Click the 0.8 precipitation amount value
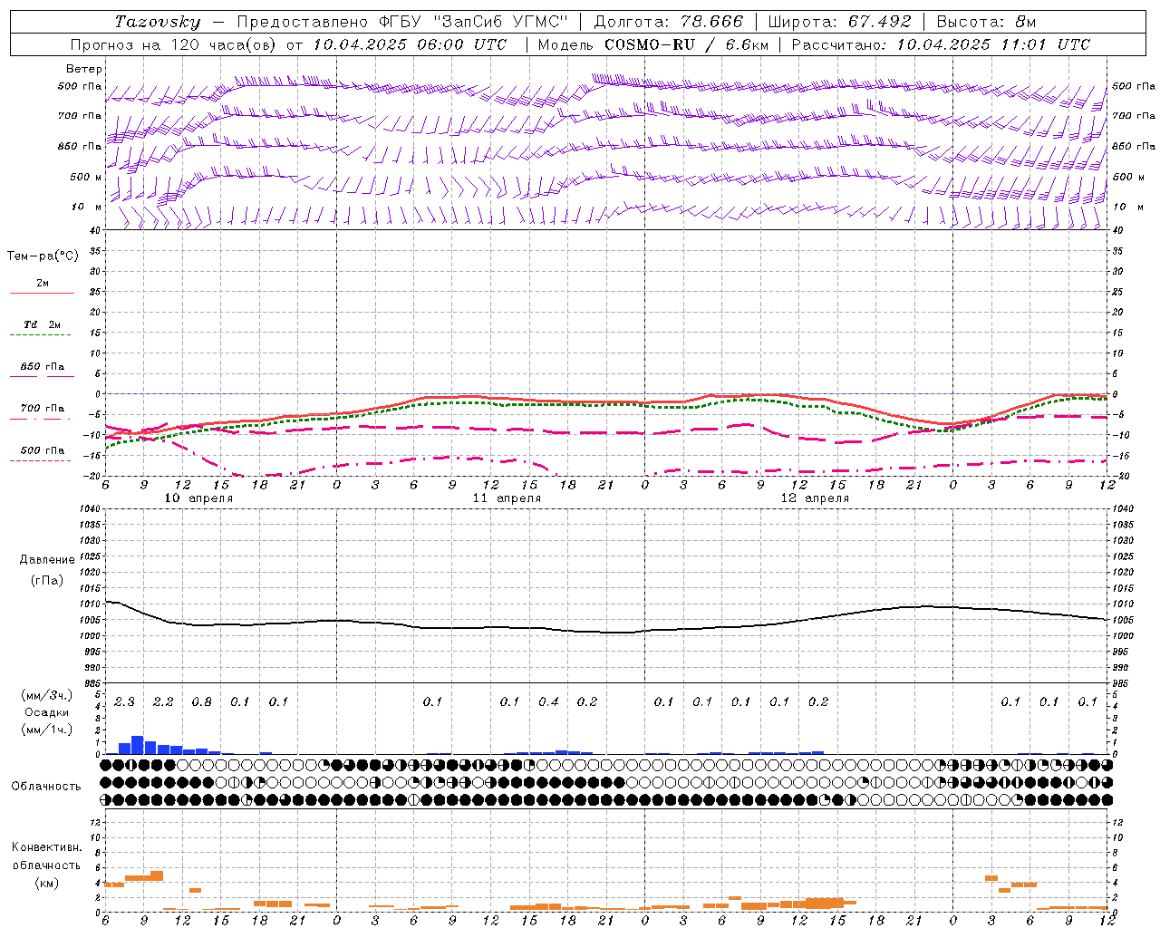This screenshot has width=1160, height=928. point(201,702)
